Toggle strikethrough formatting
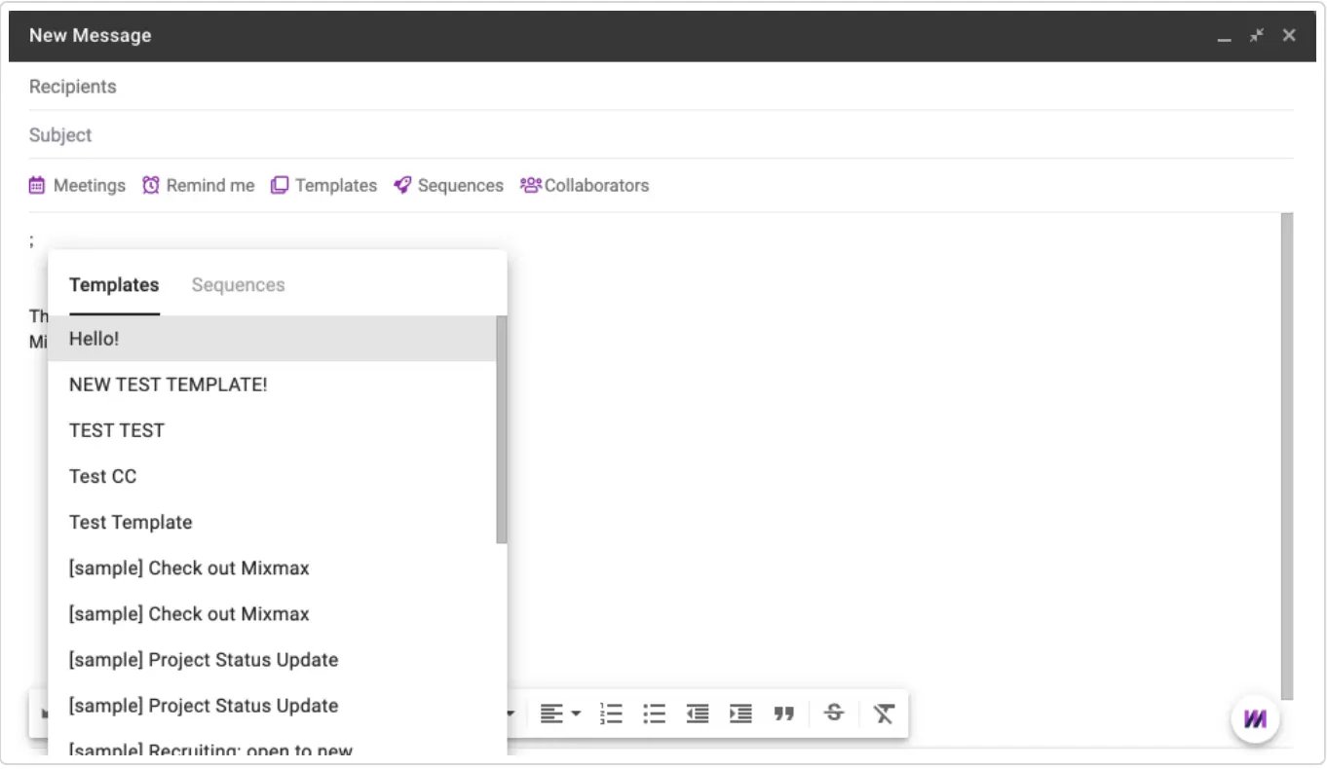1327x769 pixels. (834, 714)
